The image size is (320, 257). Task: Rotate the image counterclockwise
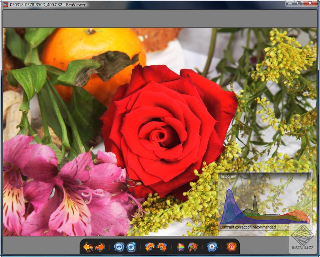(x=149, y=246)
